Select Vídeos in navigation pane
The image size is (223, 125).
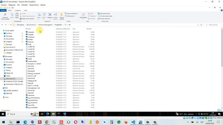(8, 76)
